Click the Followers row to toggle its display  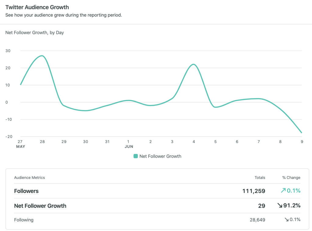(26, 191)
